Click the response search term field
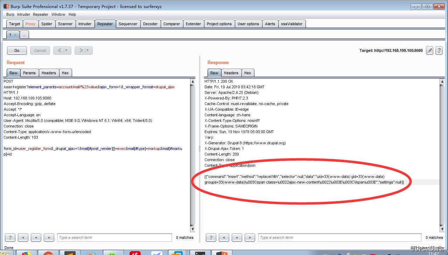This screenshot has height=255, width=448. tap(339, 237)
